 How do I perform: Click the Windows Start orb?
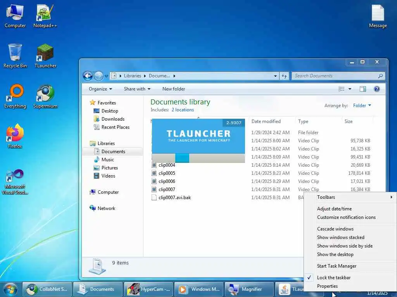click(x=10, y=289)
